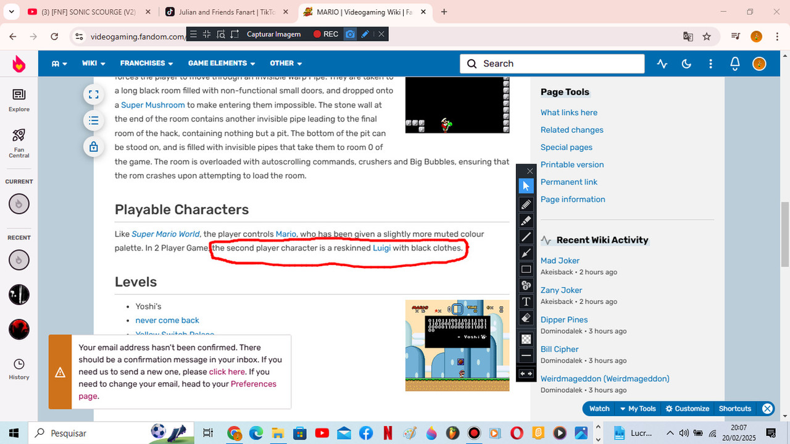This screenshot has width=790, height=444.
Task: Click the full screen capture icon
Action: [207, 34]
